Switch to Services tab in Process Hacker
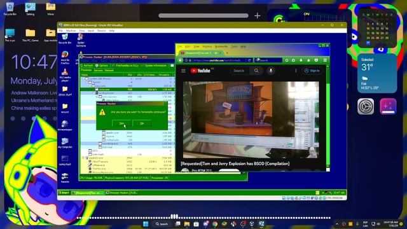This screenshot has width=407, height=229. pos(99,71)
